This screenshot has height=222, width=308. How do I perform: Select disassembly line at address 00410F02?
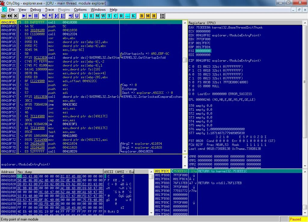[91, 22]
